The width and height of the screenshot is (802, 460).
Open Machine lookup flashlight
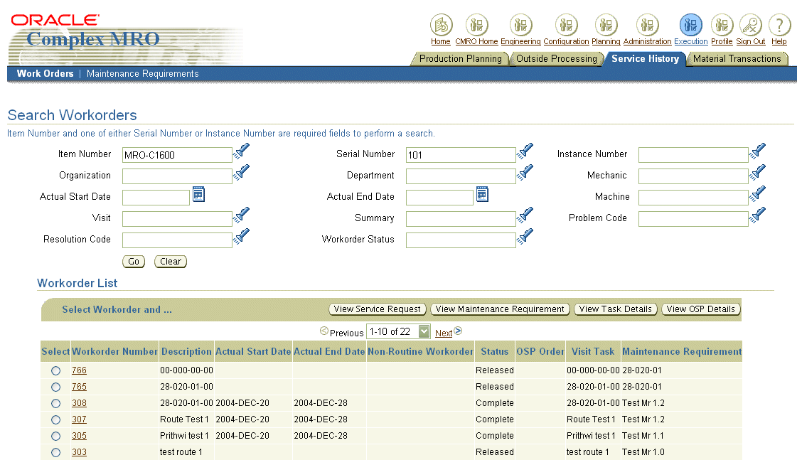pos(757,194)
